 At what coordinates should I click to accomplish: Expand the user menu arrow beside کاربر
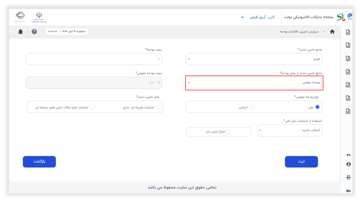pyautogui.click(x=242, y=17)
